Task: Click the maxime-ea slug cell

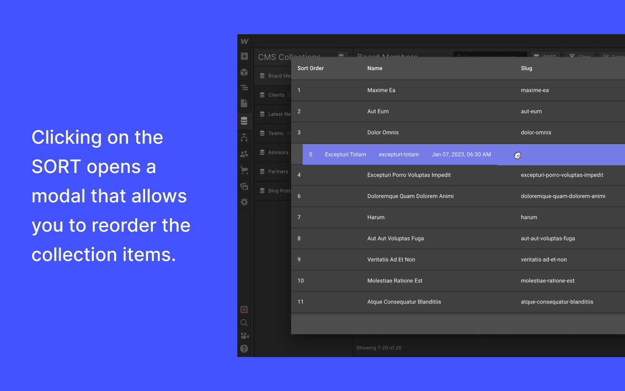Action: pyautogui.click(x=535, y=90)
